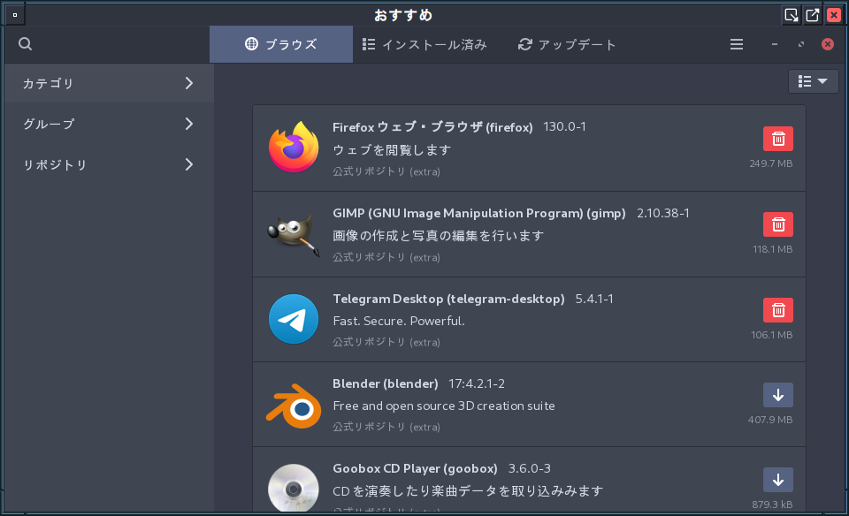Close the outer おすすめ window

pos(834,15)
